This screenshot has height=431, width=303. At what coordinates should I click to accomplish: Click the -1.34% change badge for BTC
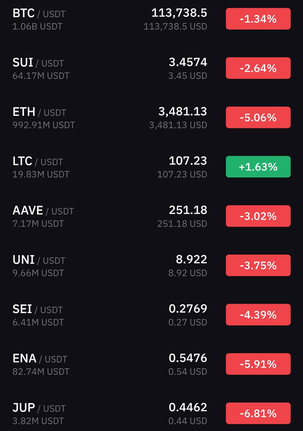pos(258,19)
